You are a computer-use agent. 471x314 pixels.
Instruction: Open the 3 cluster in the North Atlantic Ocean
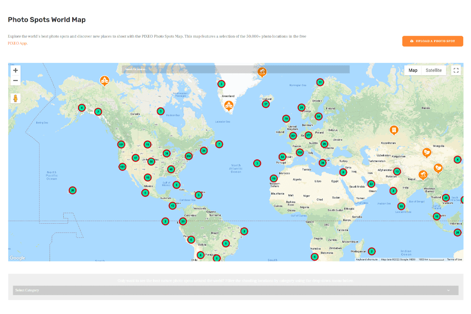[x=257, y=163]
